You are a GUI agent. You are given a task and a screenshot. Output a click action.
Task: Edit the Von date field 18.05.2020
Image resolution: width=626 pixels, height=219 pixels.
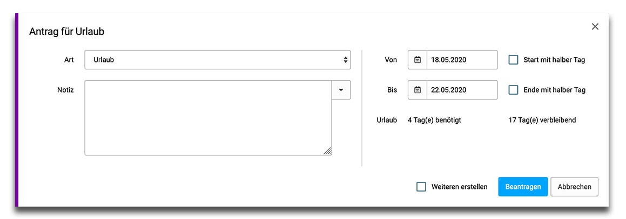click(x=462, y=60)
